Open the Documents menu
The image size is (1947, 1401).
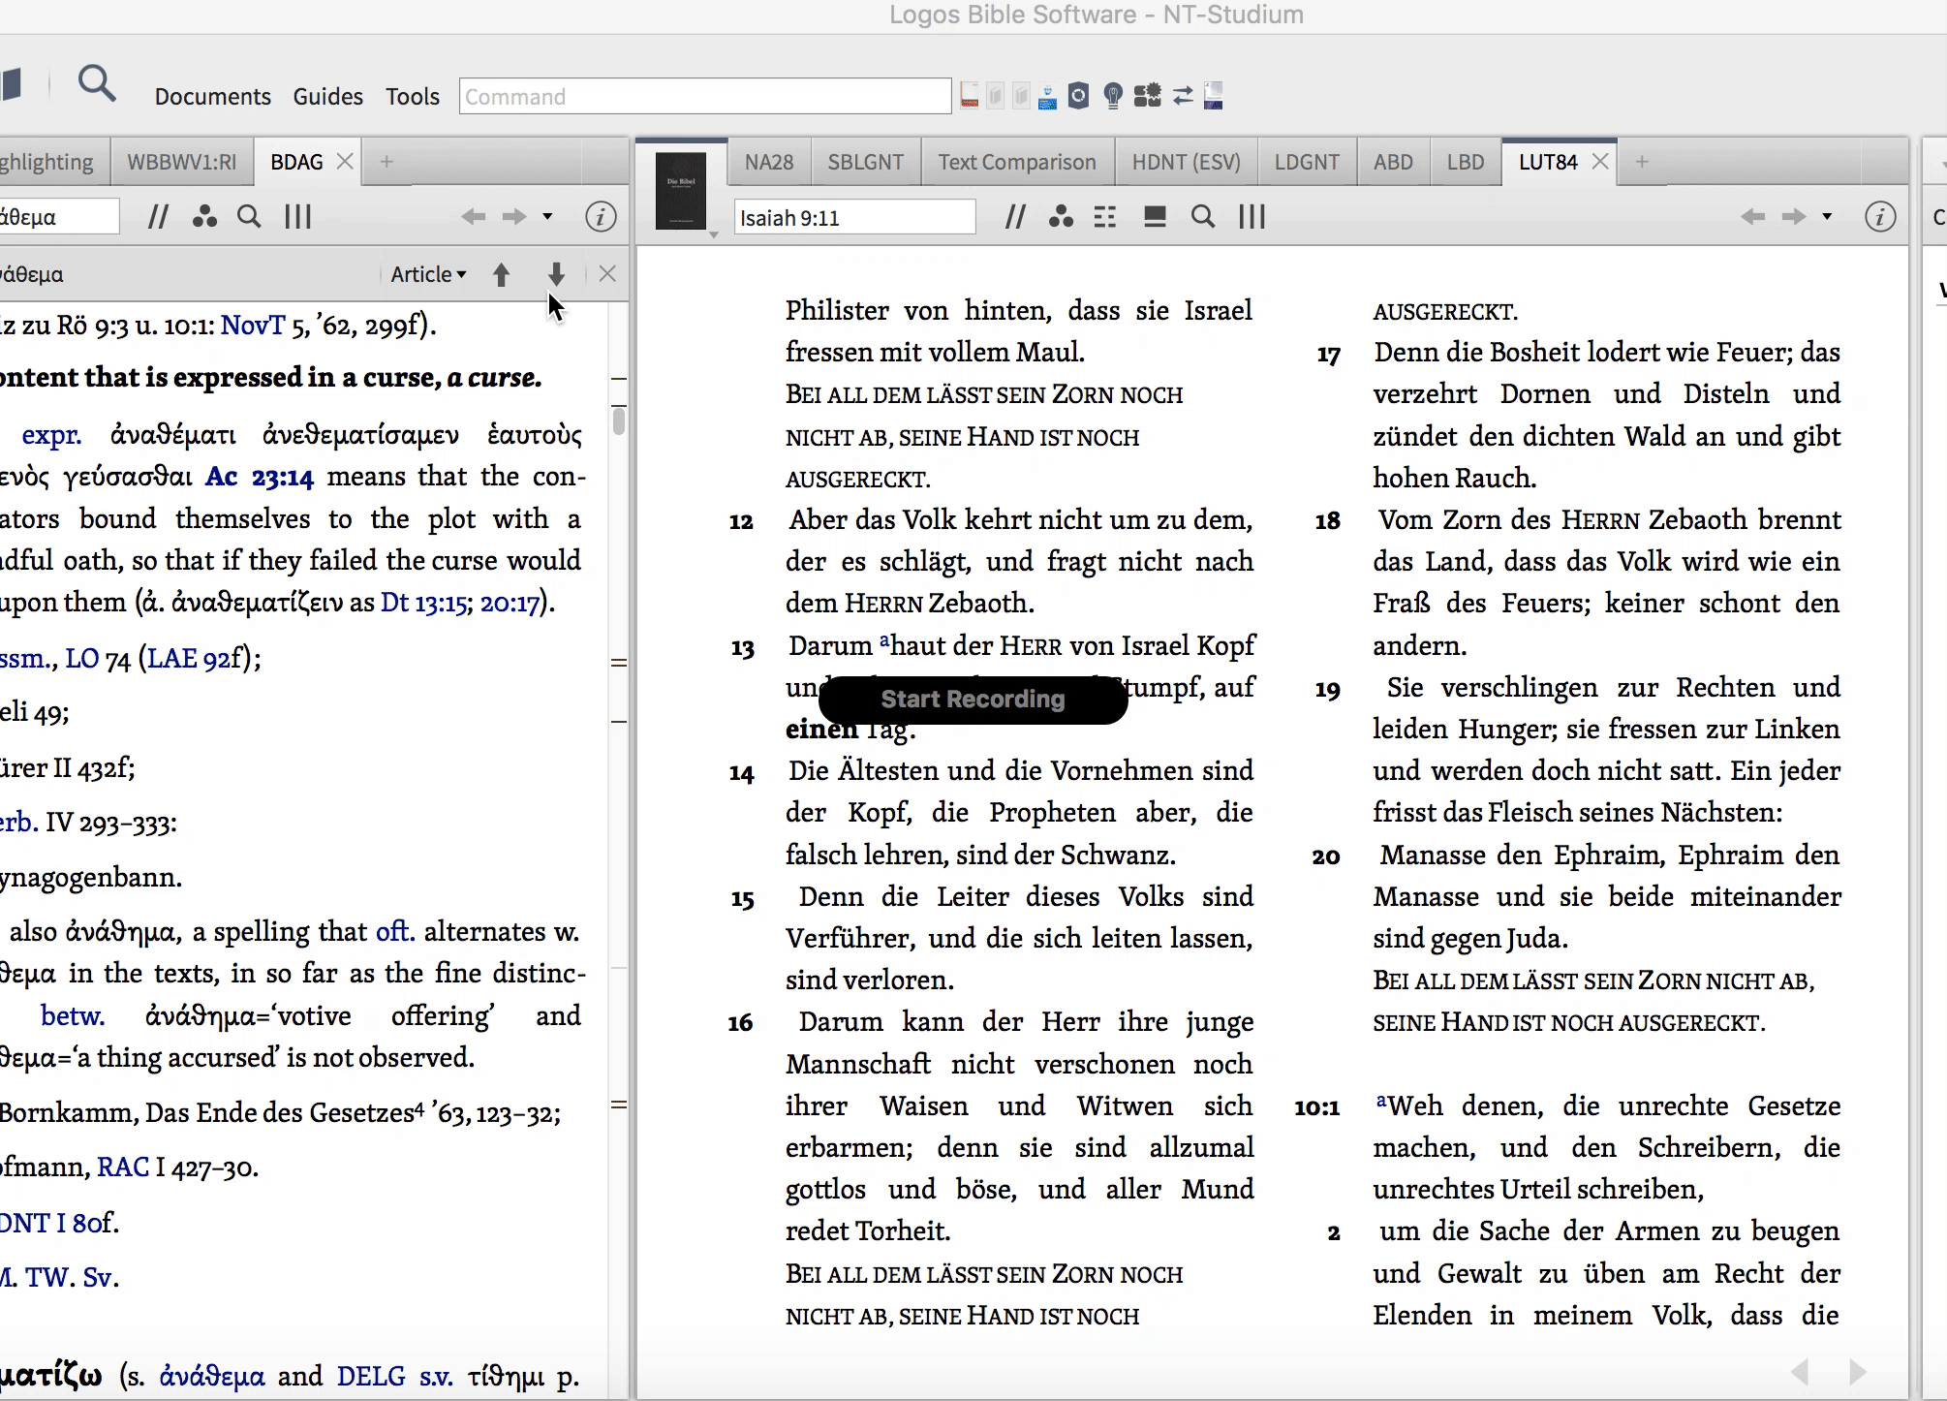[213, 97]
